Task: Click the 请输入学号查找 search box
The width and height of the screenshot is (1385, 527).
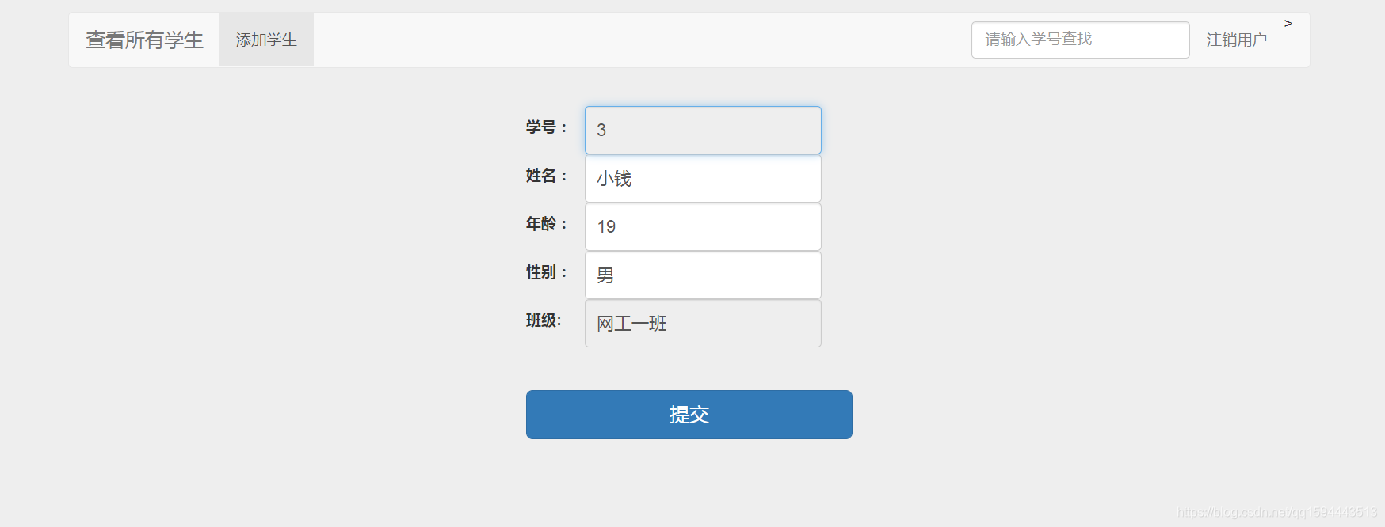Action: click(1080, 40)
